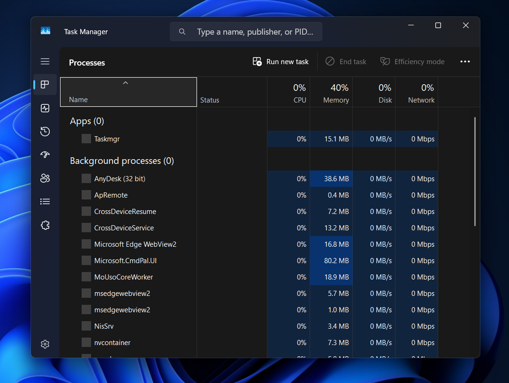The height and width of the screenshot is (383, 509).
Task: View the Users page
Action: (x=45, y=178)
